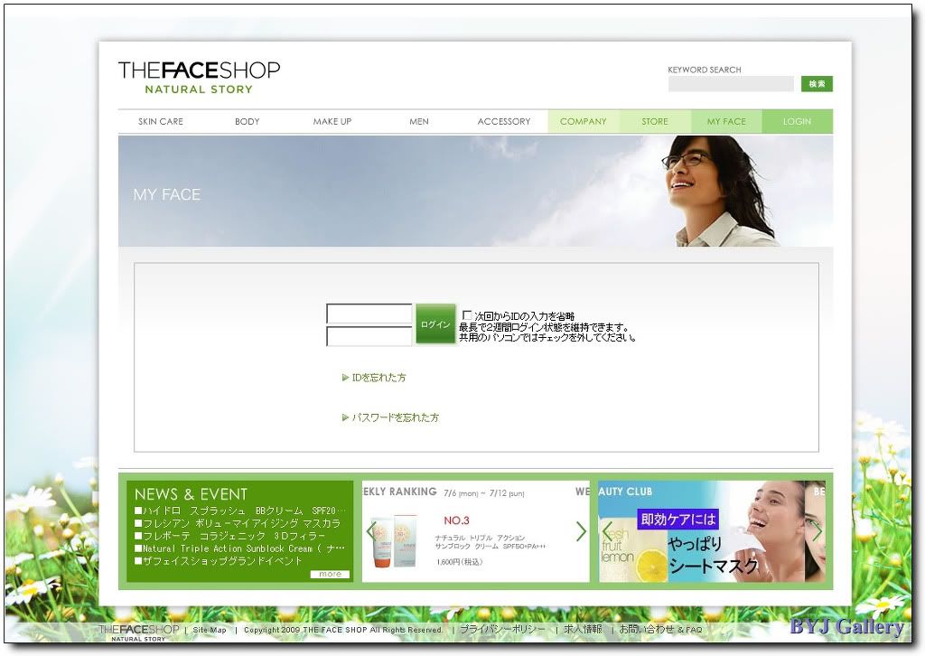Click right arrow in Beauty Club carousel

click(817, 531)
